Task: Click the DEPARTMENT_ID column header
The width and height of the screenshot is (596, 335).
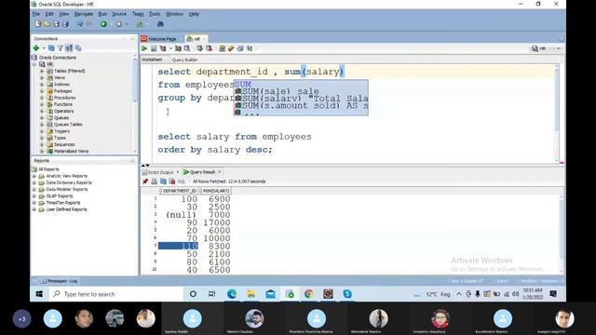Action: [x=179, y=191]
